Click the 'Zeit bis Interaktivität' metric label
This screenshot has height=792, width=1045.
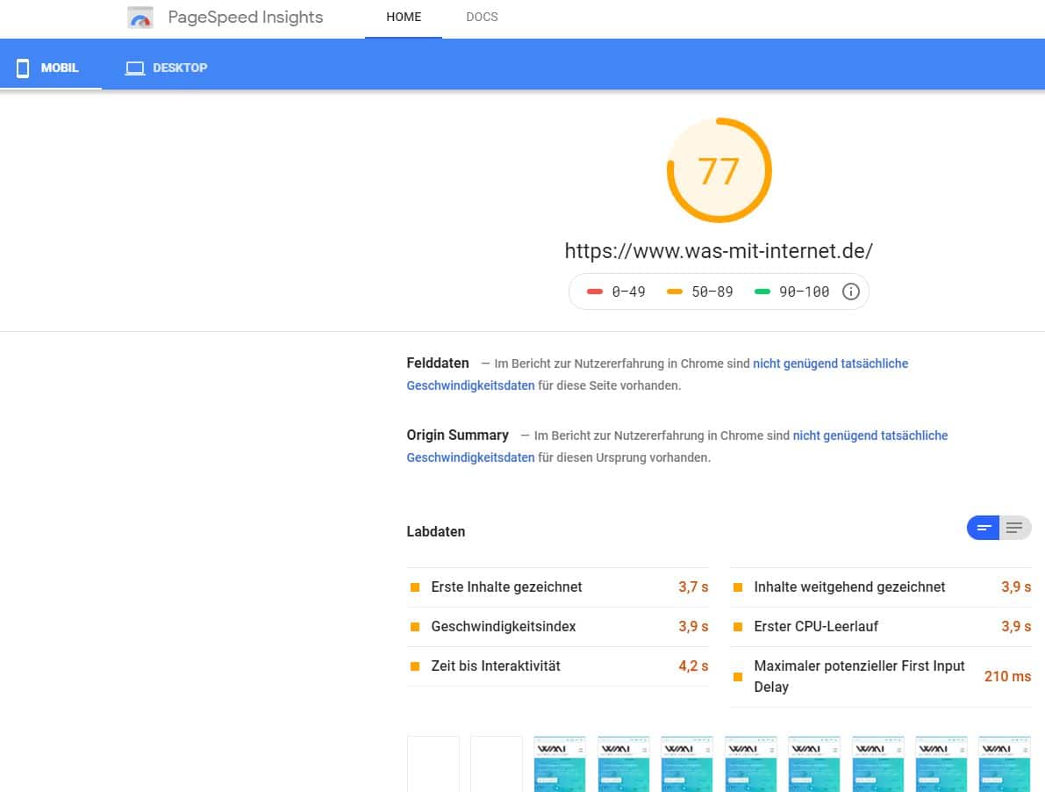[x=496, y=666]
